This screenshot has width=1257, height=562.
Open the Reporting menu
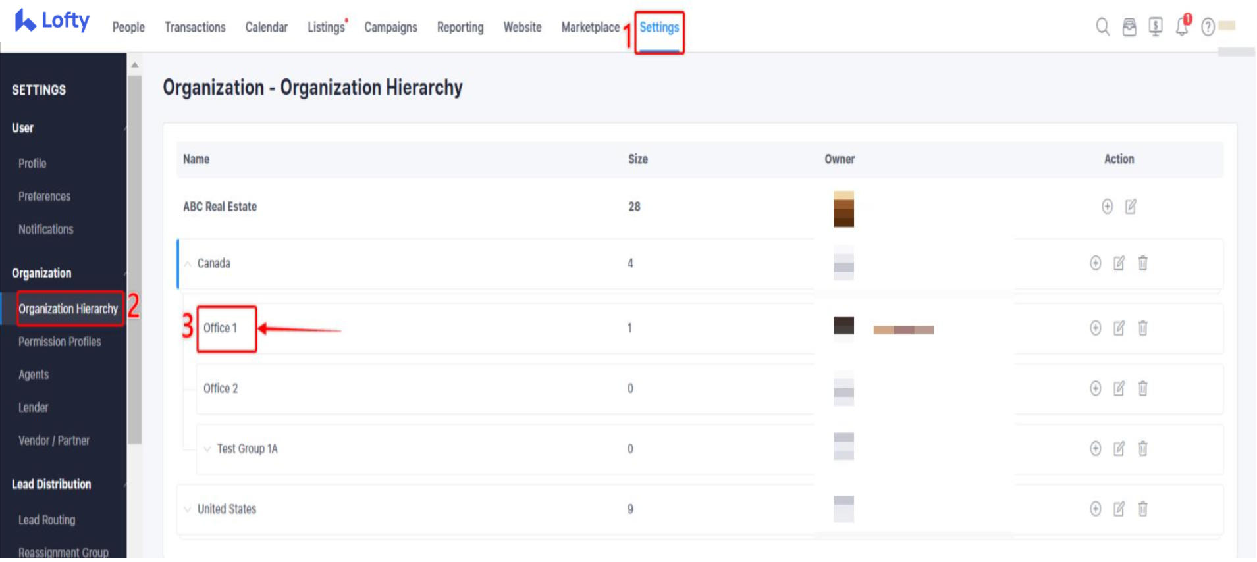[x=460, y=28]
